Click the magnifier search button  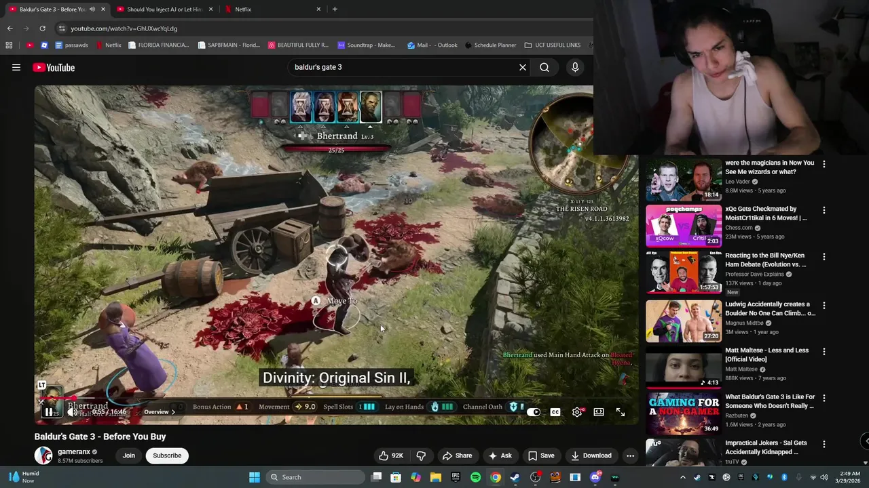[x=544, y=67]
